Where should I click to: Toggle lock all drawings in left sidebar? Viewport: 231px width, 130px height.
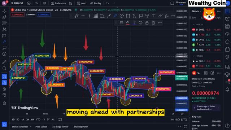4,89
